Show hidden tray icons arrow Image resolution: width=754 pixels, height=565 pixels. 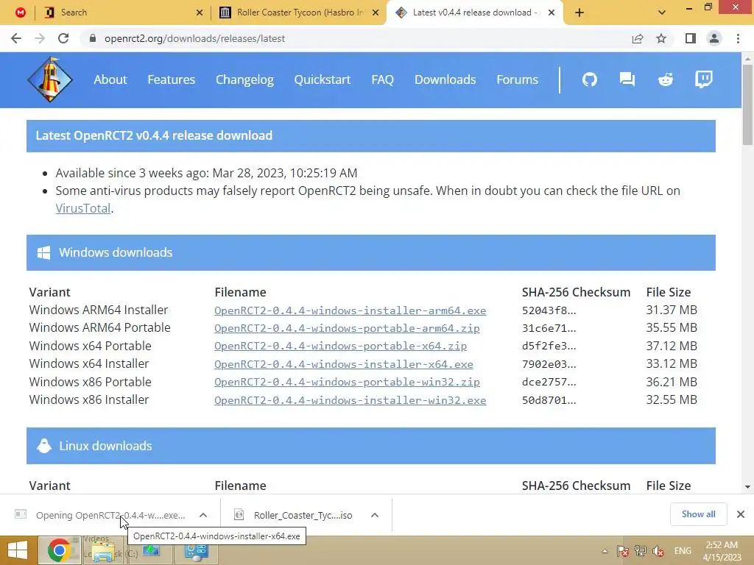(x=605, y=551)
